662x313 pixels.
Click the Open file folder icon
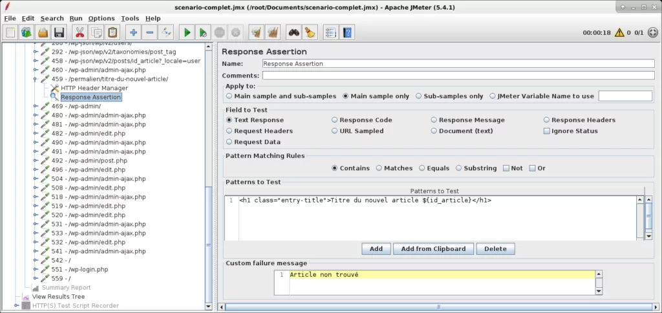pyautogui.click(x=43, y=32)
